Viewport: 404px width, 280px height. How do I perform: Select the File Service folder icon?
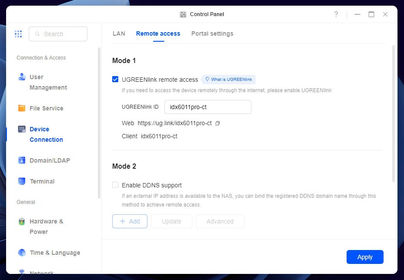pyautogui.click(x=22, y=108)
